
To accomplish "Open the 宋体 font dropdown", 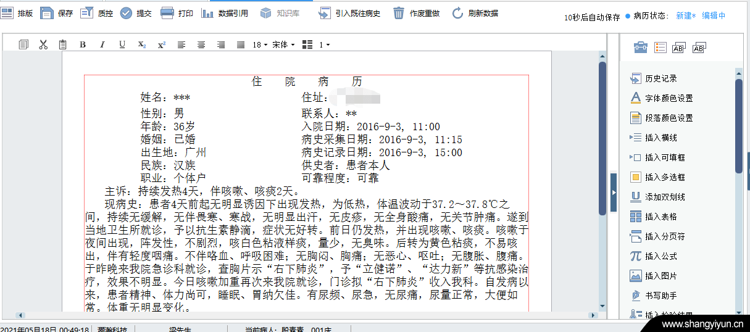I will point(283,44).
